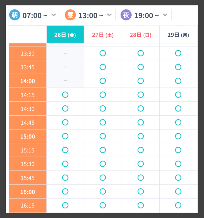The height and width of the screenshot is (218, 204).
Task: Click the 28日 (日) date header
Action: pos(141,35)
